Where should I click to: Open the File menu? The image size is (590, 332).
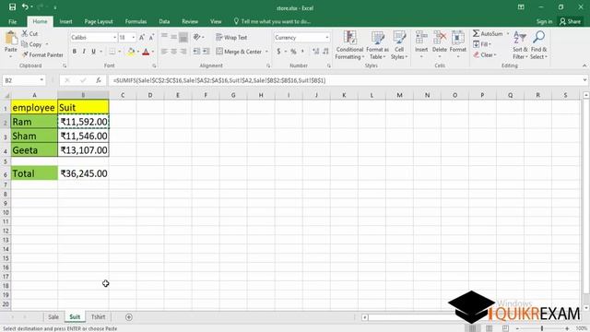12,21
